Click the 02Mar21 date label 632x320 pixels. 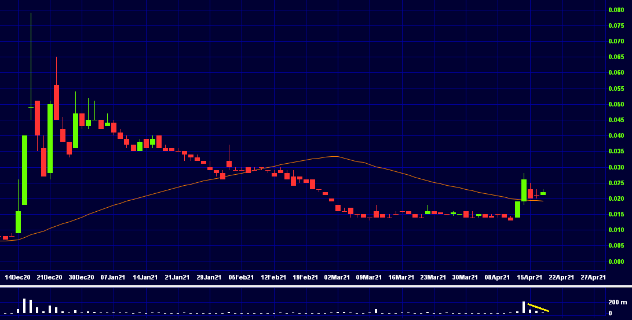point(337,277)
